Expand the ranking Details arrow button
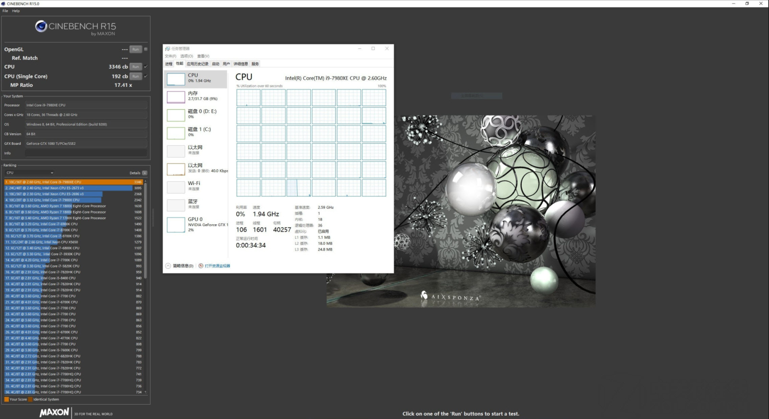Screen dimensions: 769x419 tap(145, 173)
